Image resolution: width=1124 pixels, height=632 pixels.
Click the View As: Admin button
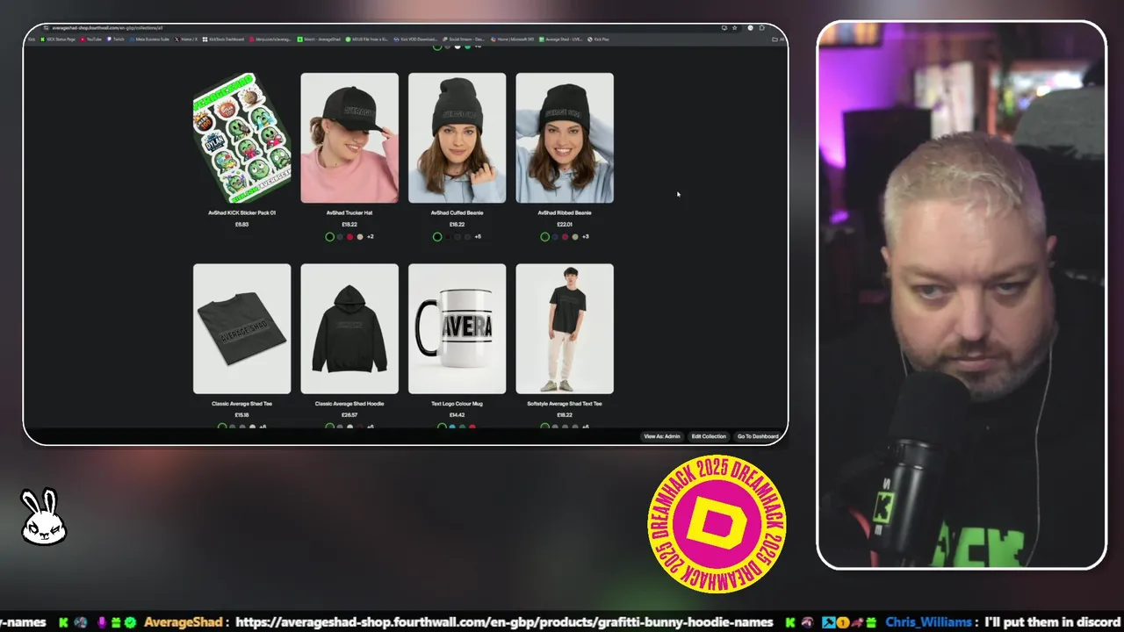point(662,436)
